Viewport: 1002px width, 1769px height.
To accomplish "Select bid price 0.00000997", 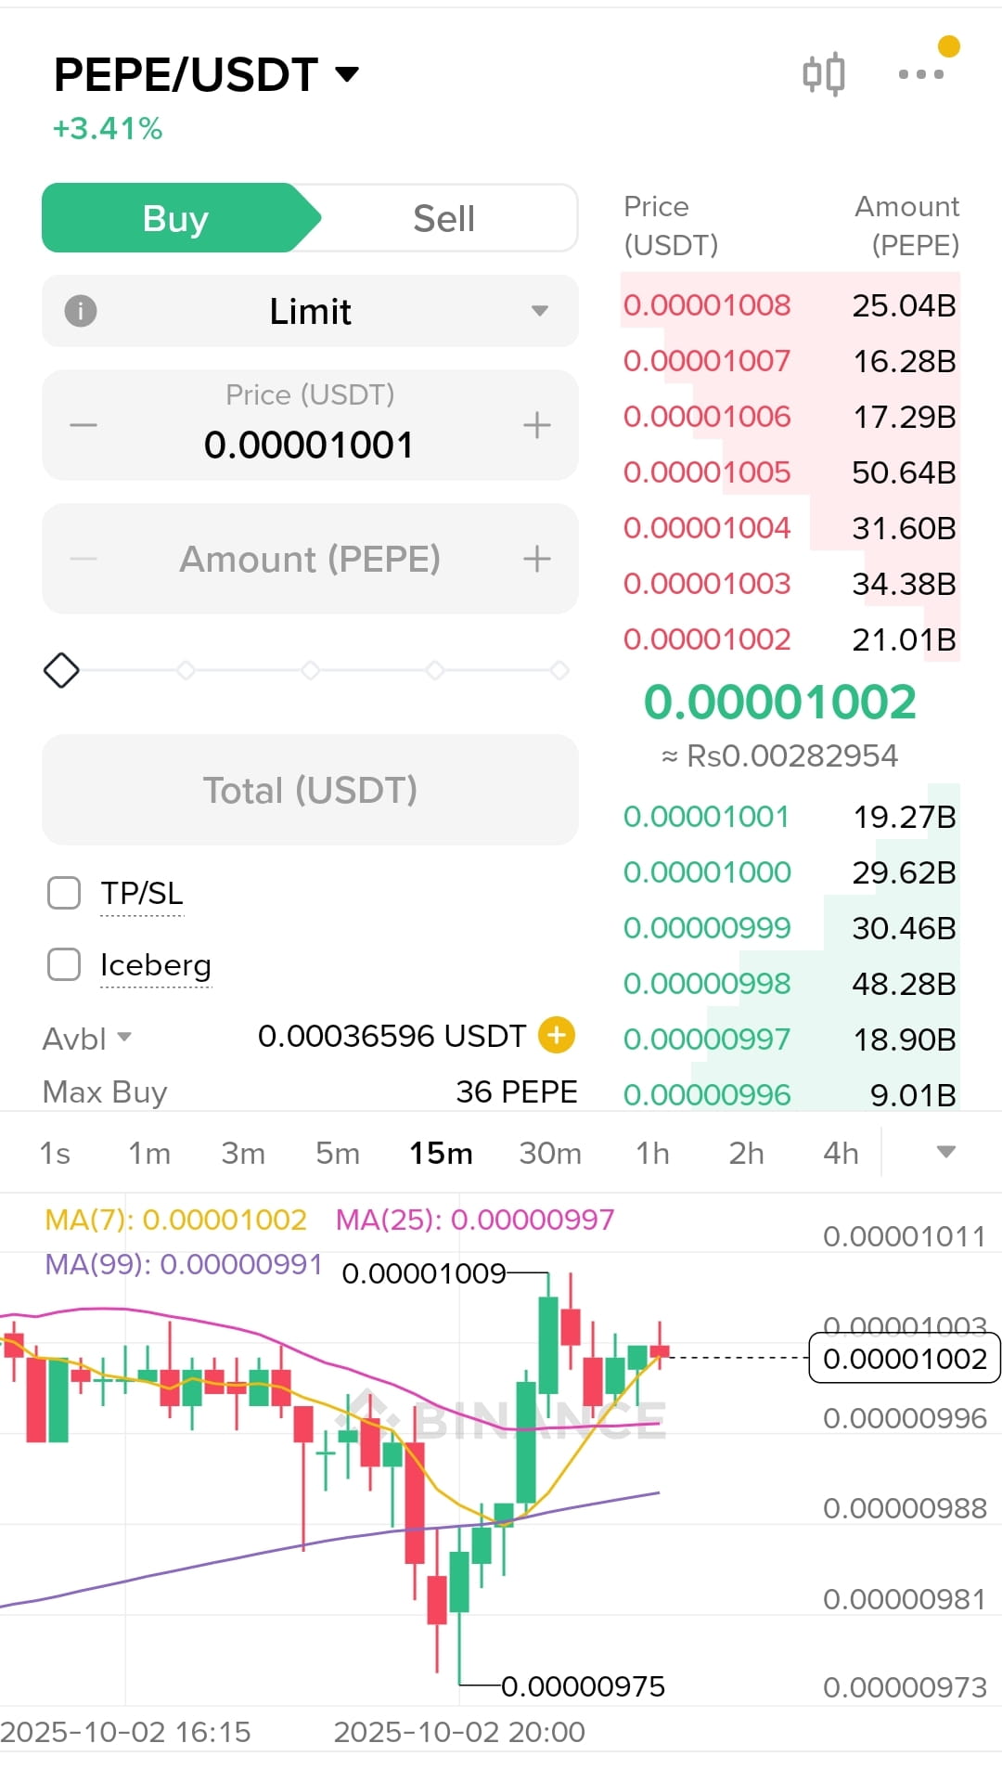I will click(707, 1039).
